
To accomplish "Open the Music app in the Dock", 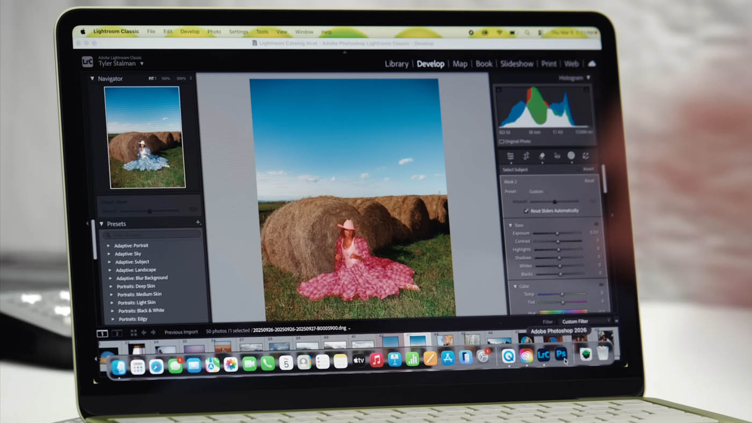I will tap(376, 360).
